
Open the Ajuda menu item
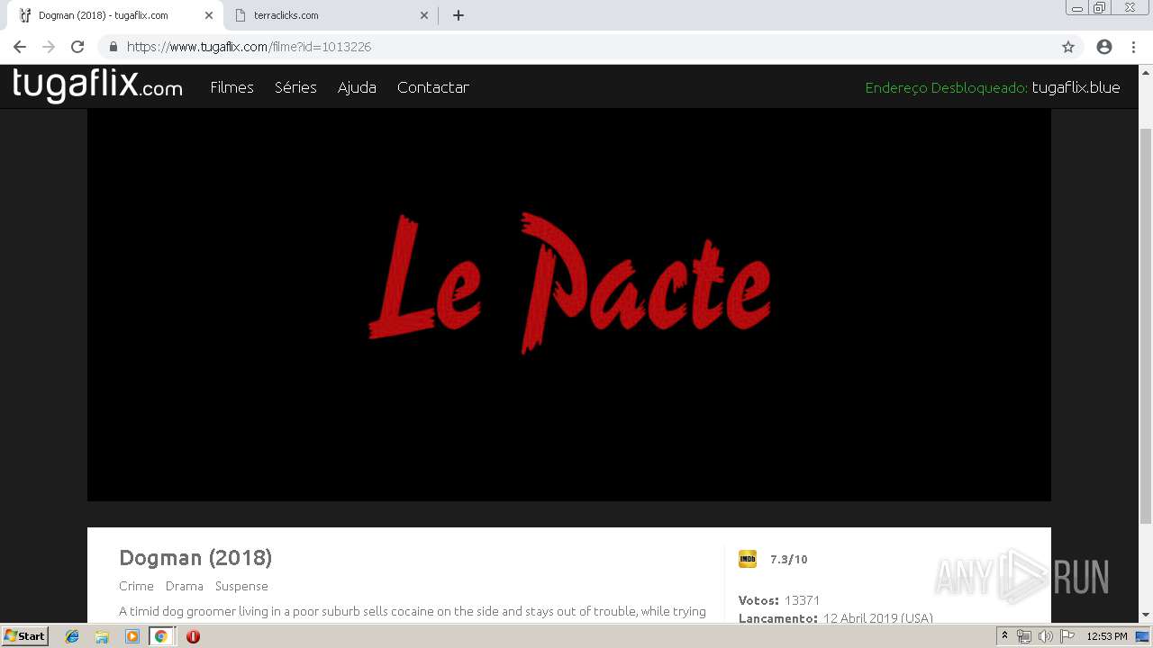(x=357, y=87)
